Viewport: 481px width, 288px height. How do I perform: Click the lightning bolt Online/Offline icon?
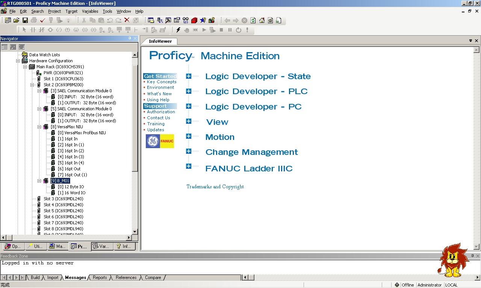(178, 30)
